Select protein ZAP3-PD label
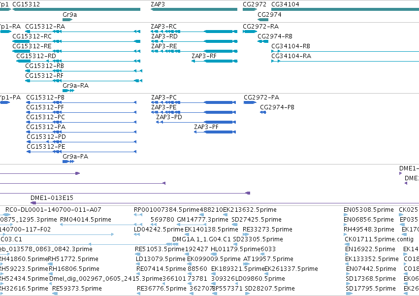419x296 pixels. [169, 117]
